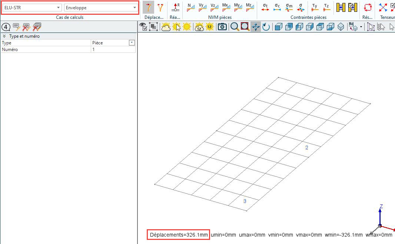Display τy shear stress on members

[315, 7]
